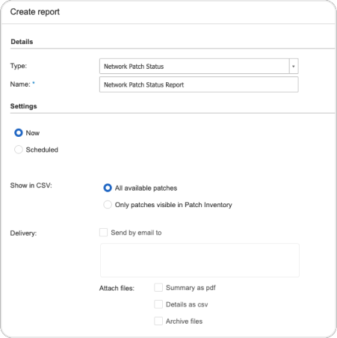Open the Type dropdown arrow

pos(294,67)
